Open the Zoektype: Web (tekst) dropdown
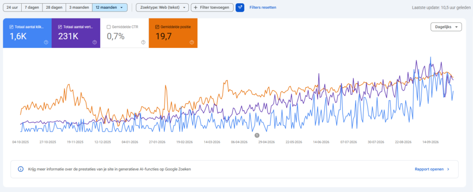Screen dimensions: 473x192 coord(162,7)
